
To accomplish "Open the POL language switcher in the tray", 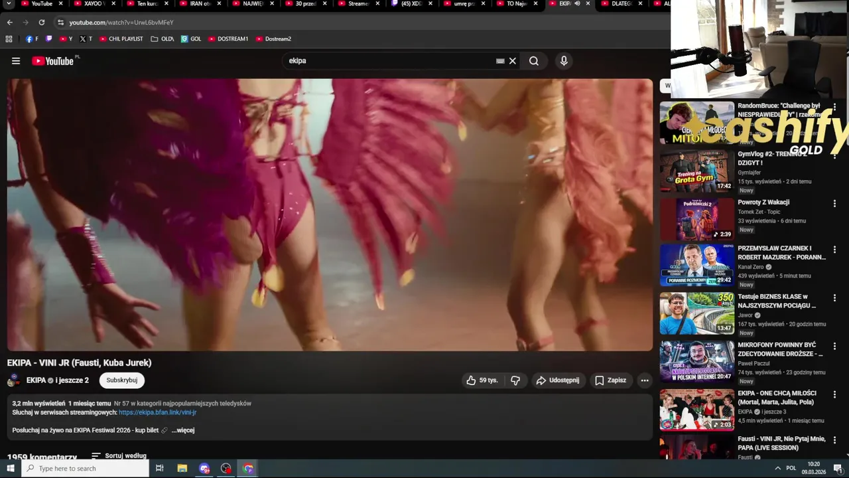I will click(x=791, y=468).
